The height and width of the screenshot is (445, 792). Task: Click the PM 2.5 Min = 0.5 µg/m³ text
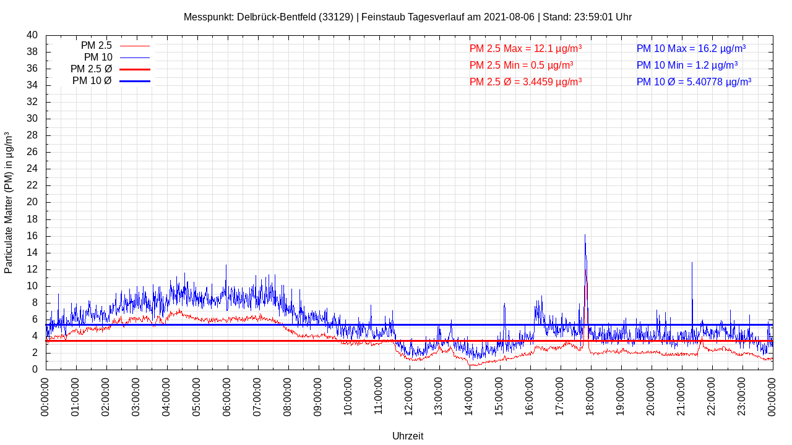pos(521,65)
